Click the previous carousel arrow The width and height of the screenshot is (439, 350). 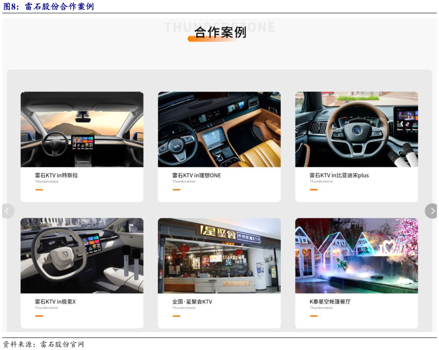tap(8, 211)
